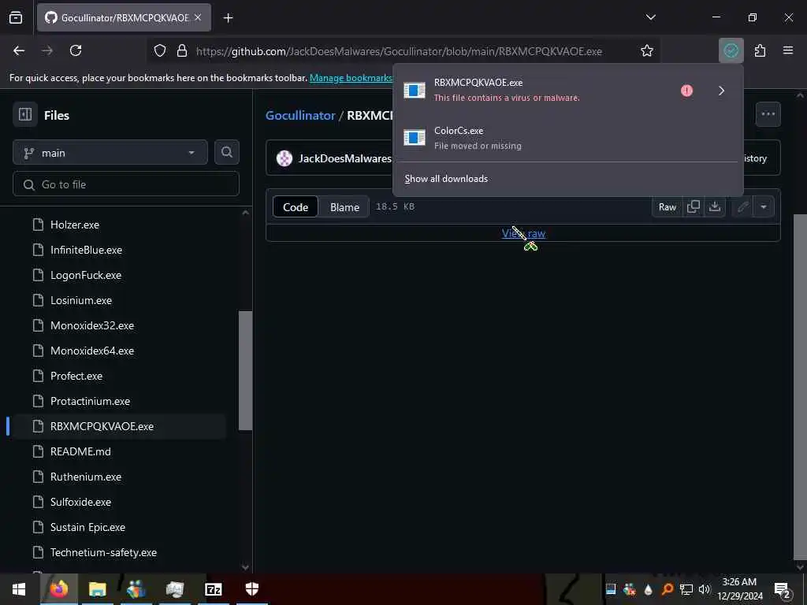Click the taskbar clock showing 3:26 AM
Screen dimensions: 807x605
739,589
